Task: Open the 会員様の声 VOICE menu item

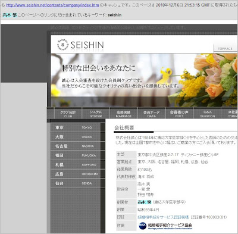Action: tap(179, 114)
